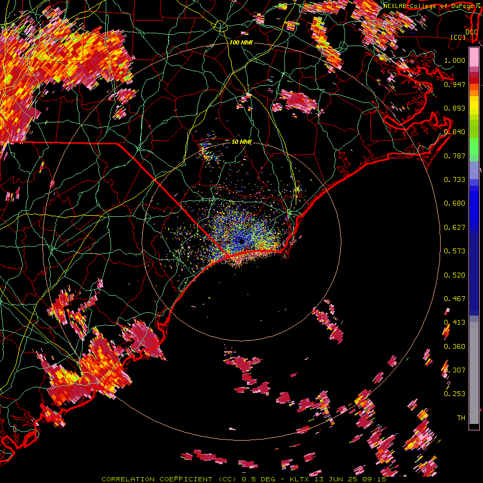
Task: Pick the yellow segment of color bar
Action: click(x=474, y=106)
